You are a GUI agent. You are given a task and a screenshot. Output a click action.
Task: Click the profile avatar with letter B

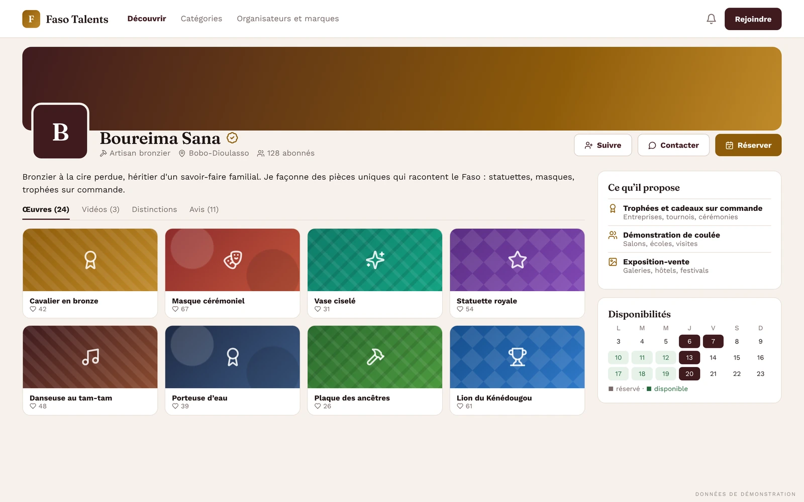(60, 132)
